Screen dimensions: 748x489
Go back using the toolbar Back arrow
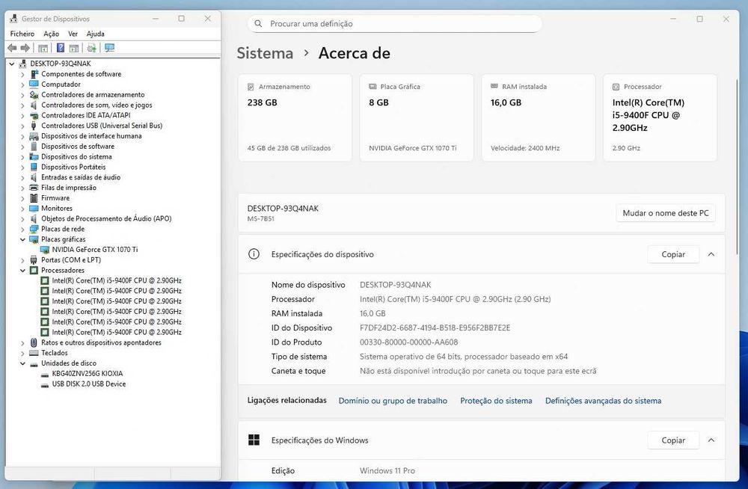[x=13, y=48]
